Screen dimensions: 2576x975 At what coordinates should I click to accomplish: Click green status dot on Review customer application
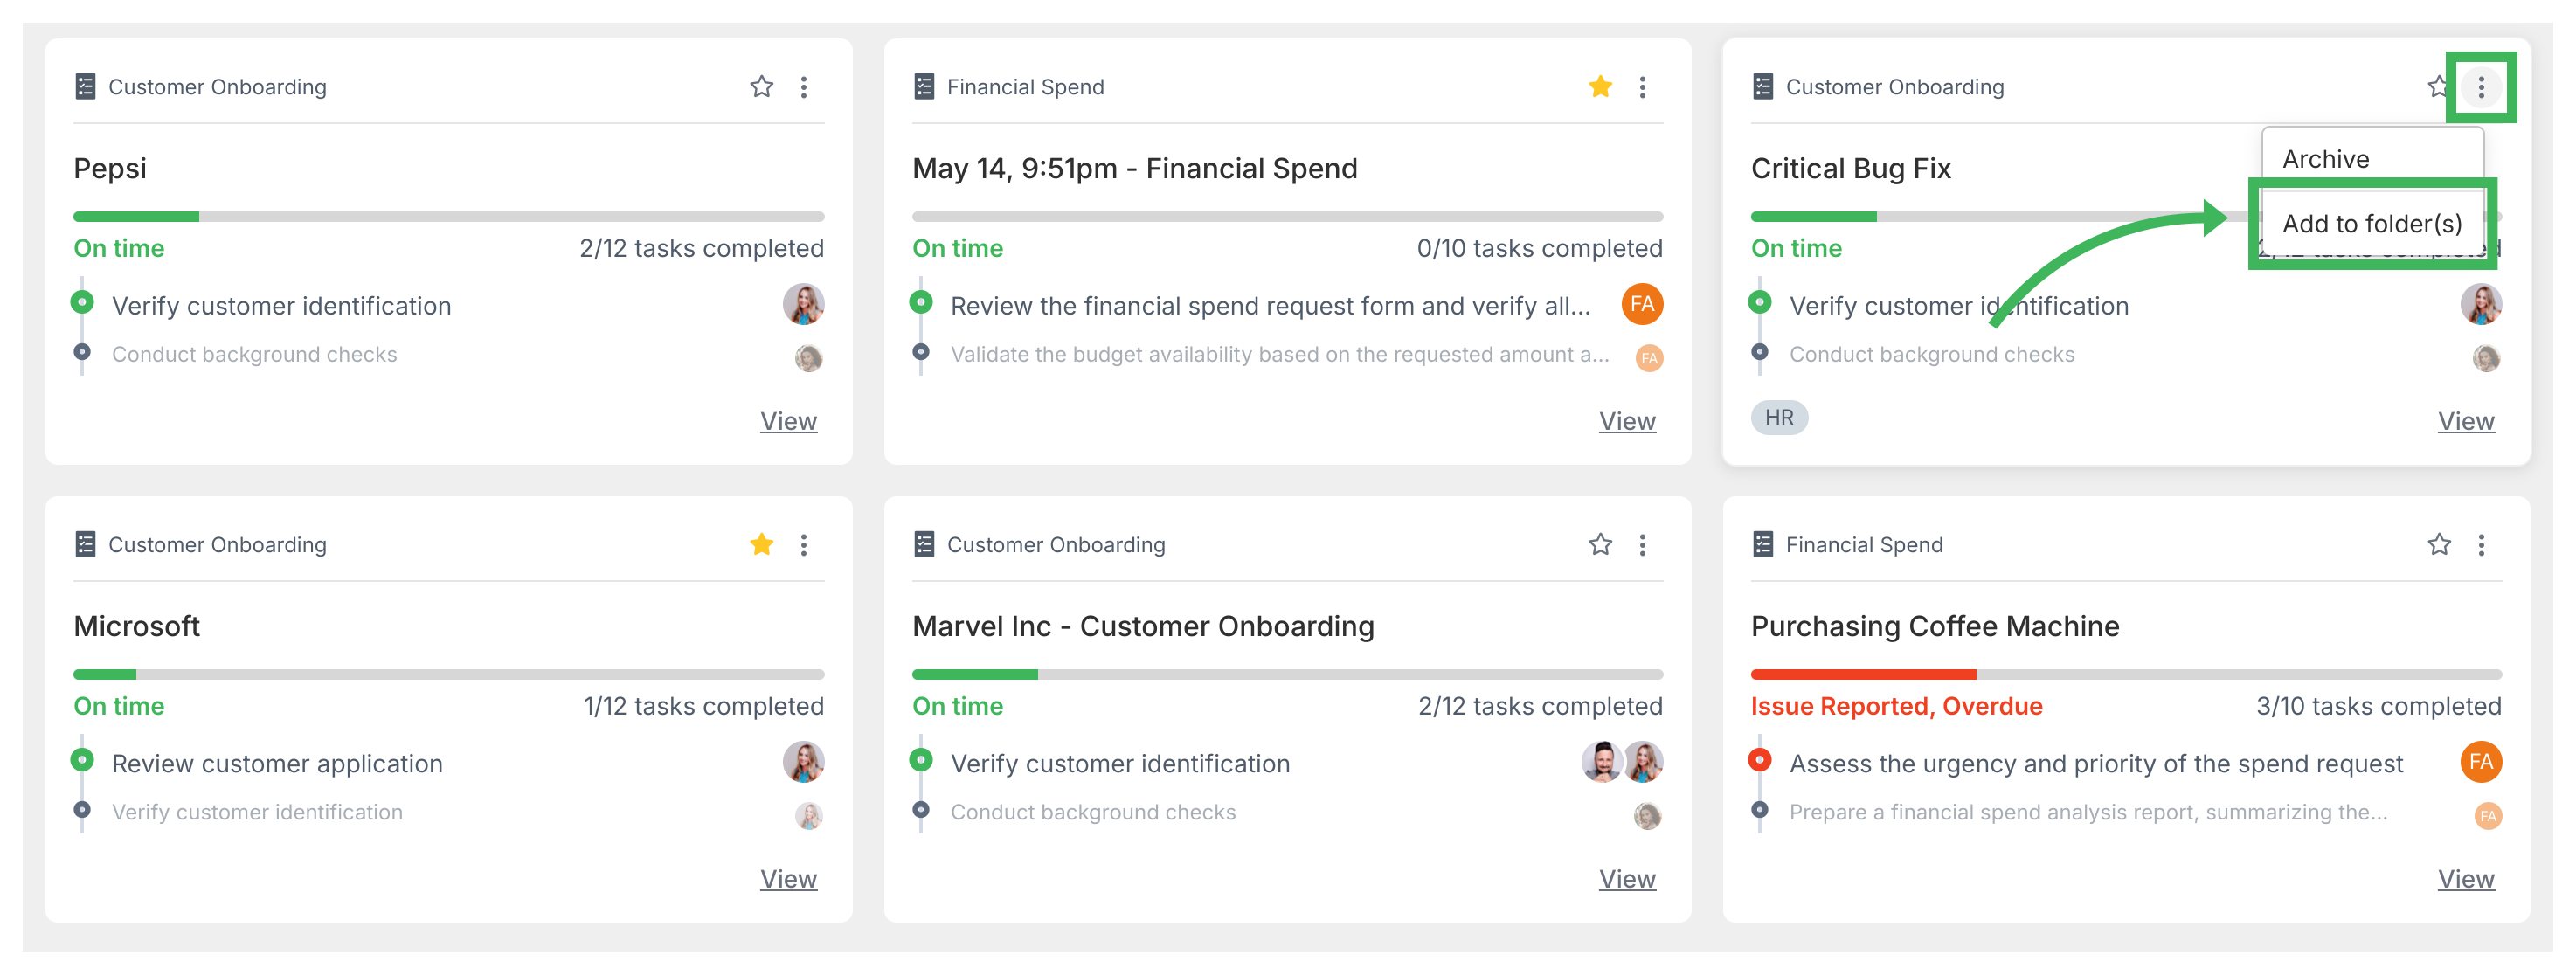coord(83,760)
